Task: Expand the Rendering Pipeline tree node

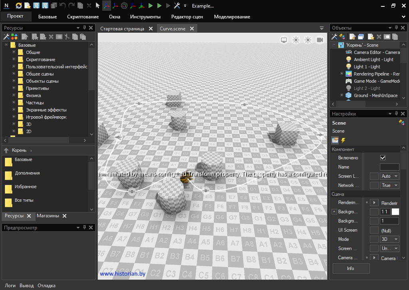Action: point(341,74)
